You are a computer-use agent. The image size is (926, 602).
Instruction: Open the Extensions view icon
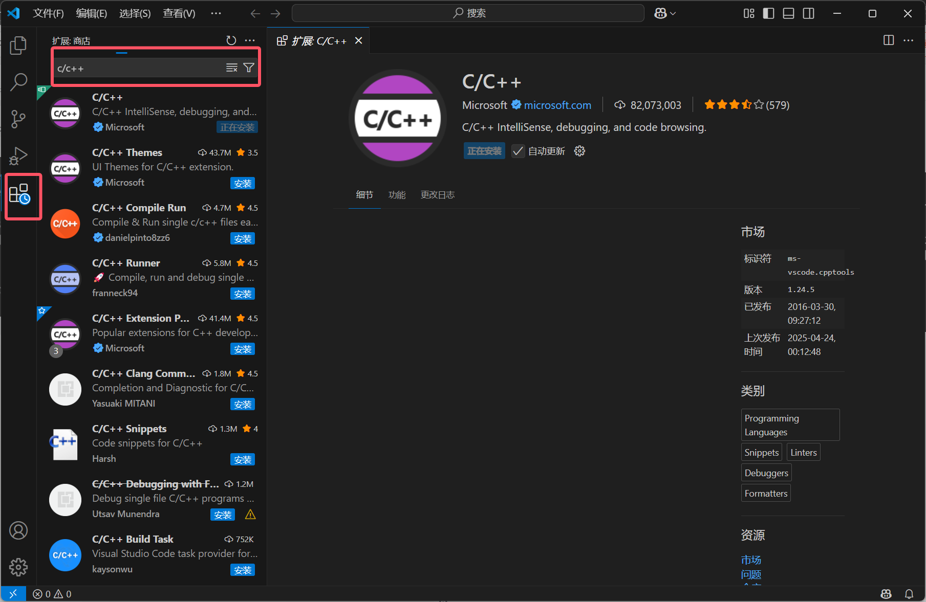point(20,194)
